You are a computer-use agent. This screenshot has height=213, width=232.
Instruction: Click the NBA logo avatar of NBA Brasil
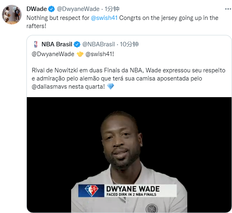coord(36,44)
